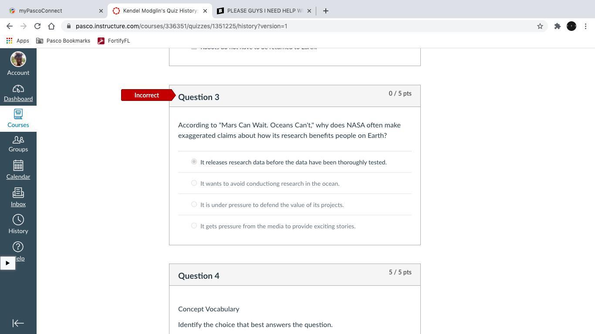
Task: Click 'Identify the choice that best answers' text
Action: tap(255, 325)
